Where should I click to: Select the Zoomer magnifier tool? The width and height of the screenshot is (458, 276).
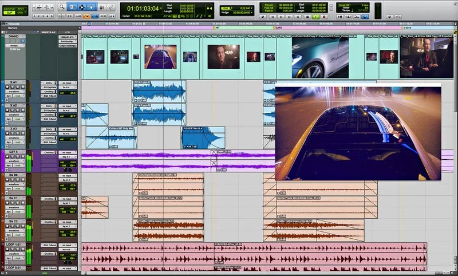point(62,7)
